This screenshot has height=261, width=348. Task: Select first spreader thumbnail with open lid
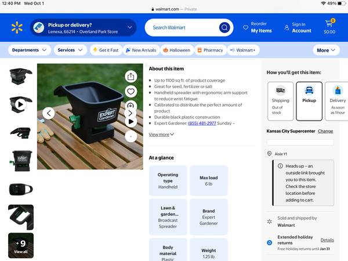click(x=21, y=76)
